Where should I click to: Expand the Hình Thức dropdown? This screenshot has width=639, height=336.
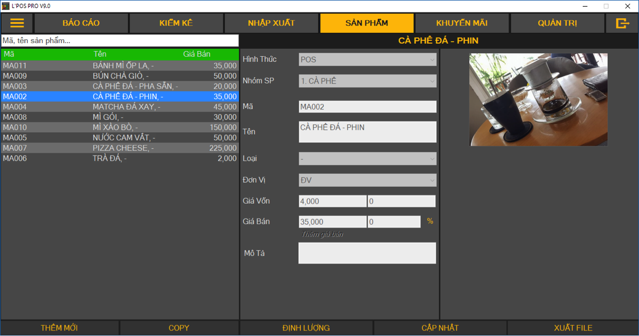[x=367, y=60]
